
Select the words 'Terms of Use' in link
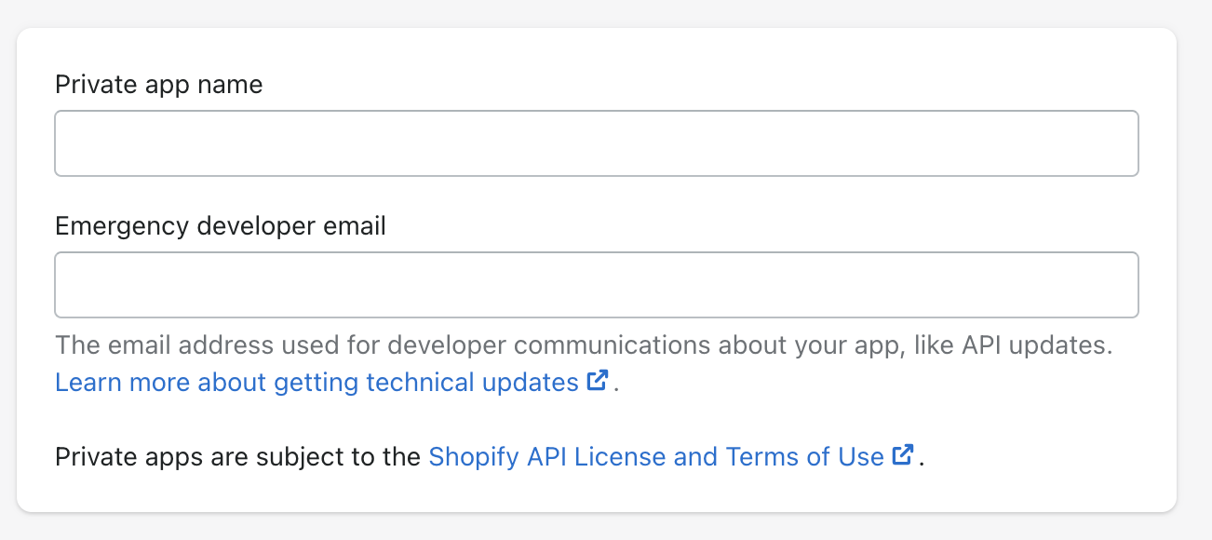point(805,456)
